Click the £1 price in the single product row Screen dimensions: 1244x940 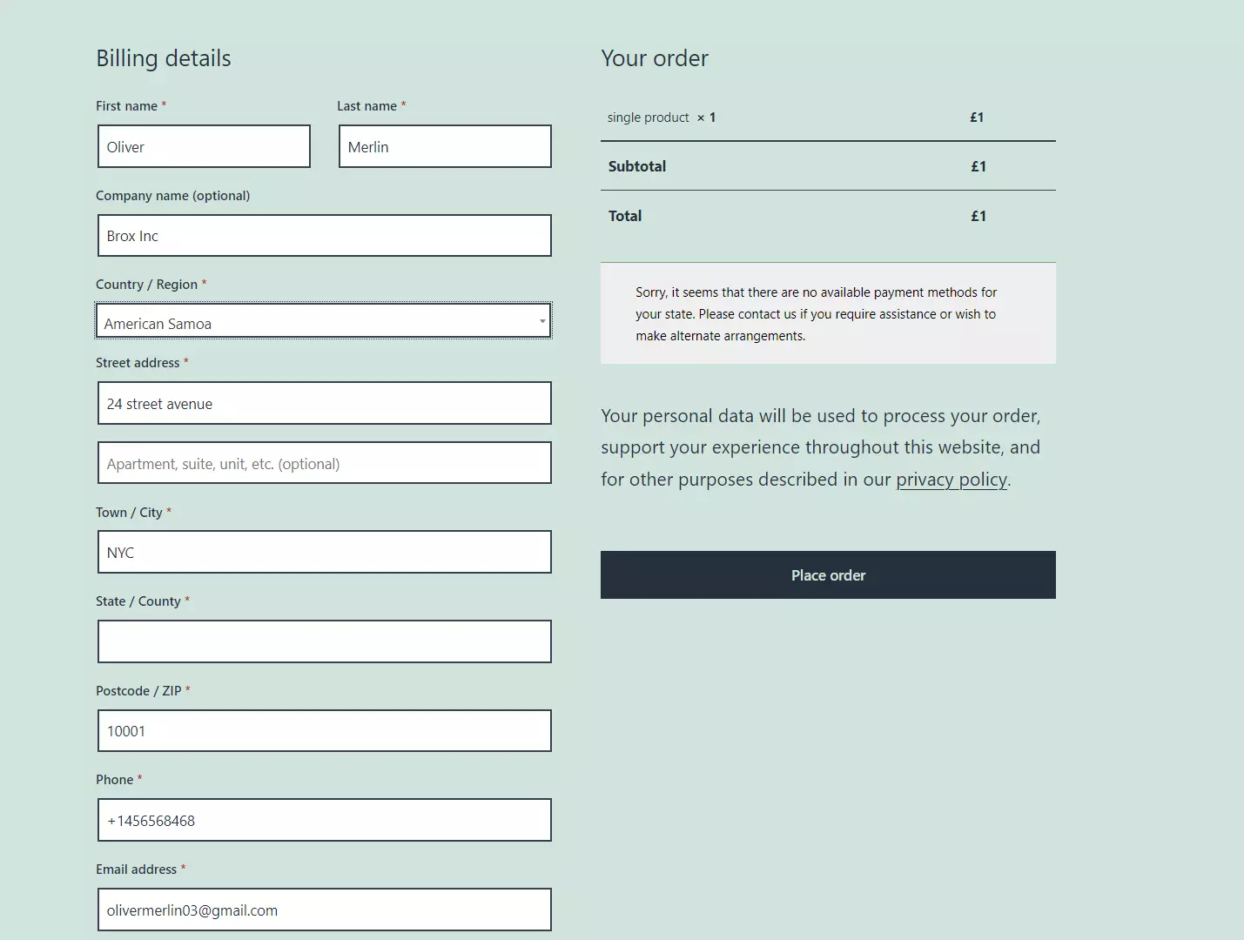coord(977,117)
